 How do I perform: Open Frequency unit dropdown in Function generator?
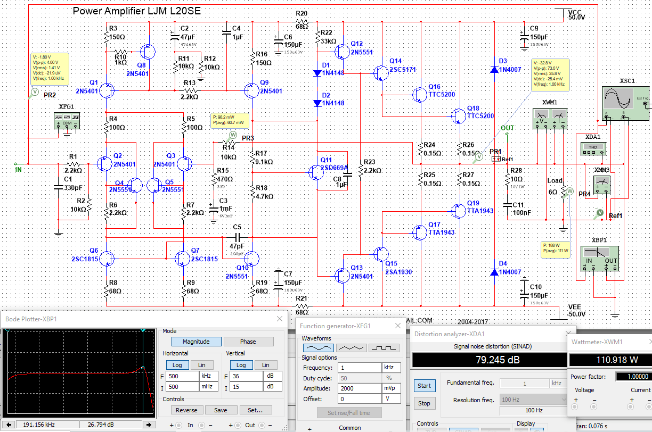coord(390,368)
